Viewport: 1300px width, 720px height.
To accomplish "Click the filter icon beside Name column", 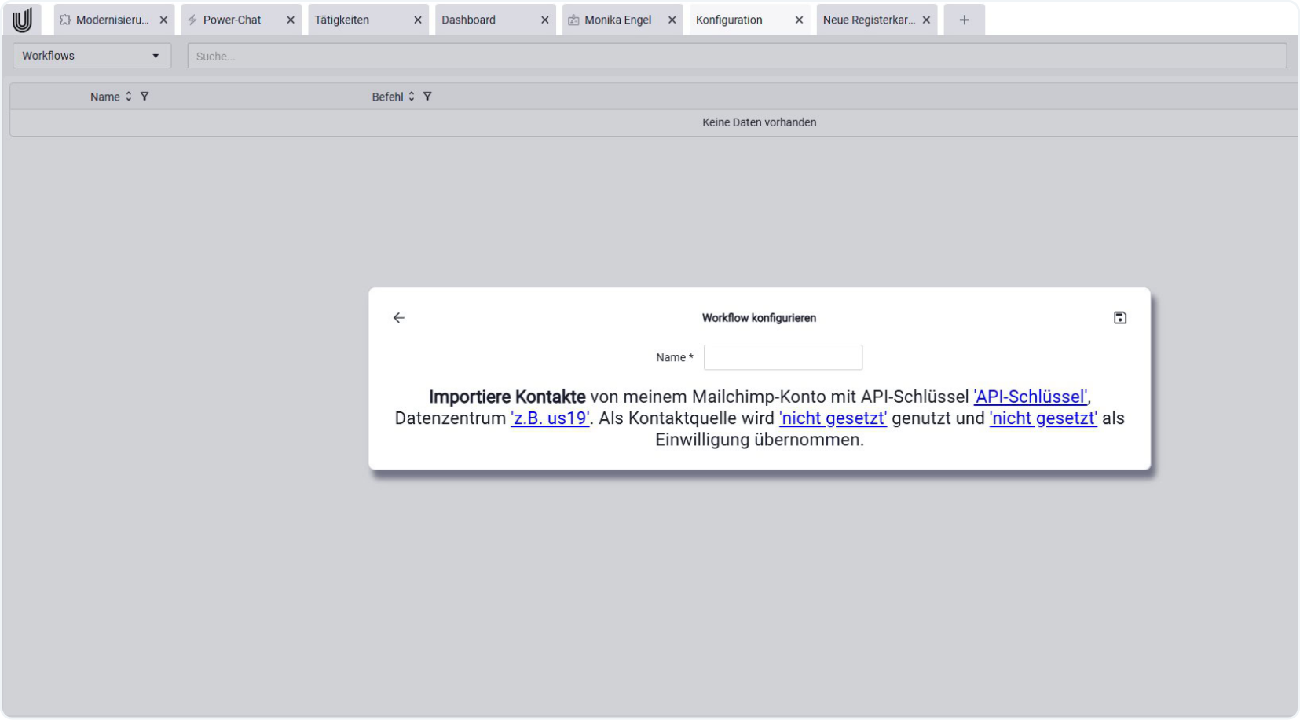I will click(145, 97).
